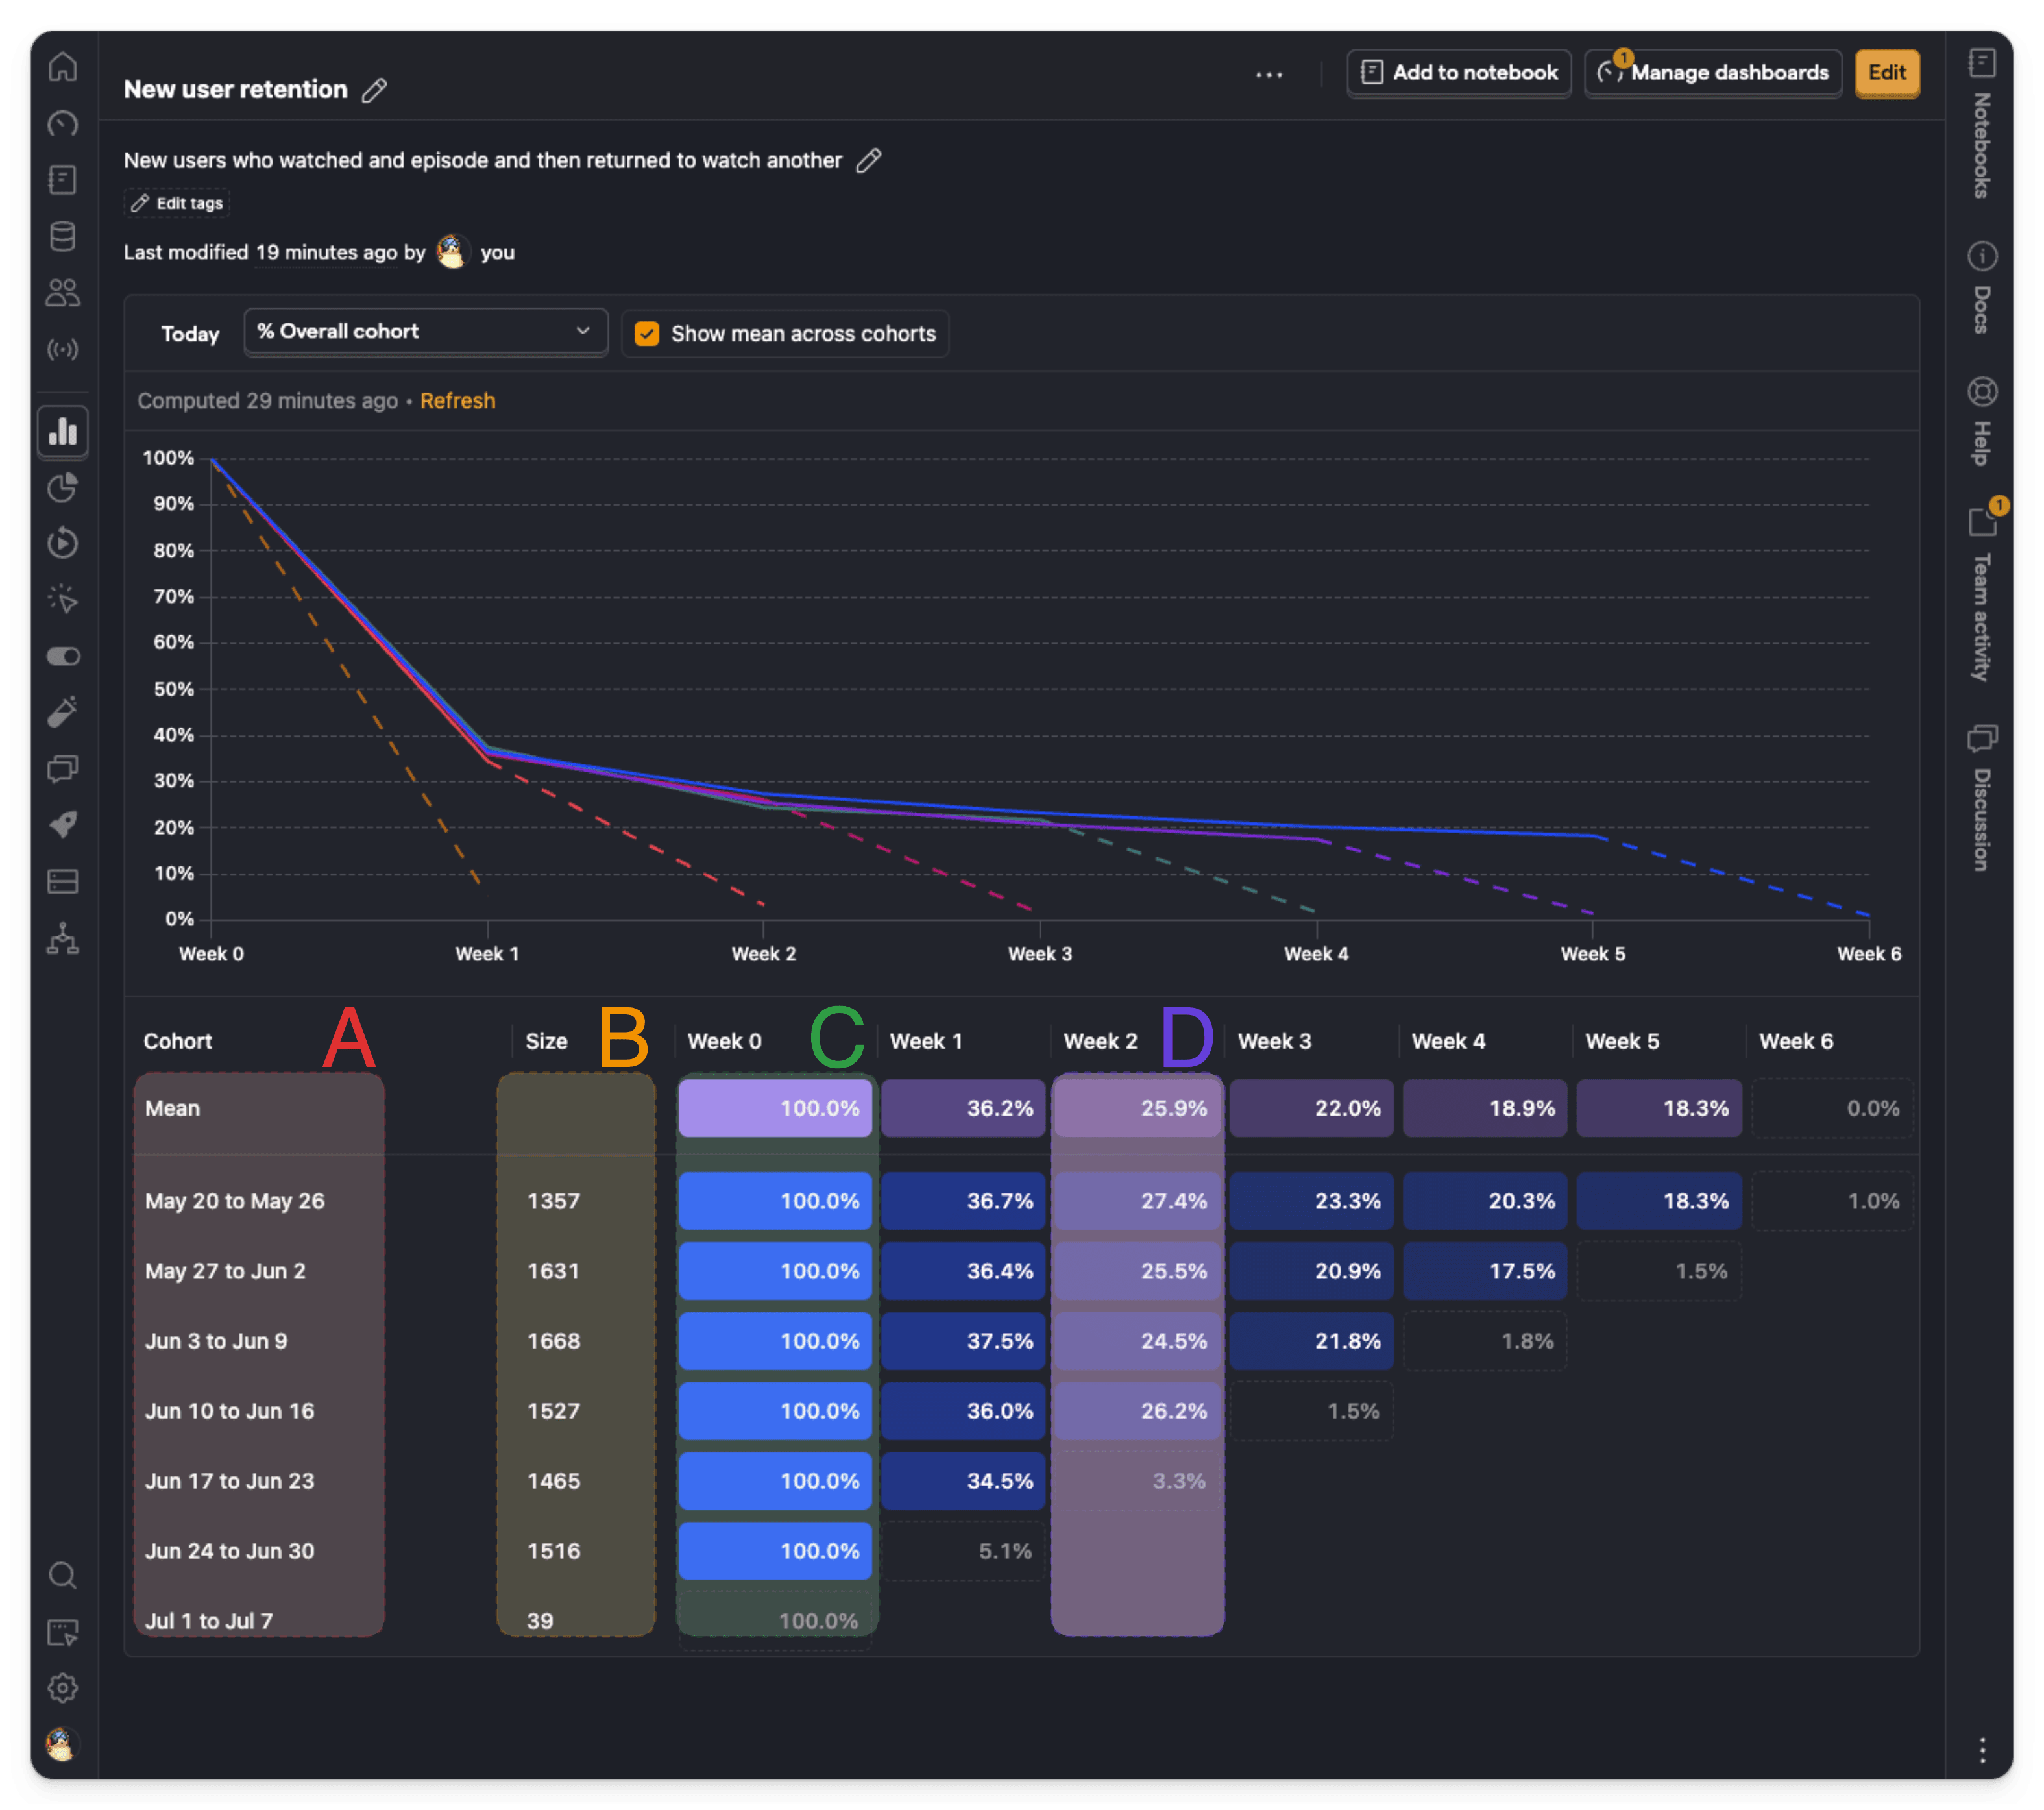
Task: Open the Notebooks icon in left sidebar
Action: coord(63,180)
